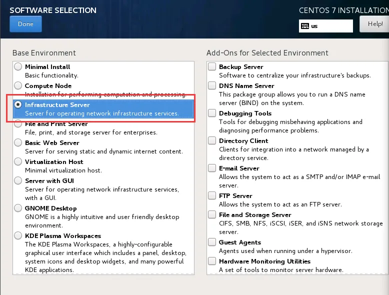Check the E-mail Server add-on
The width and height of the screenshot is (389, 295).
click(212, 168)
